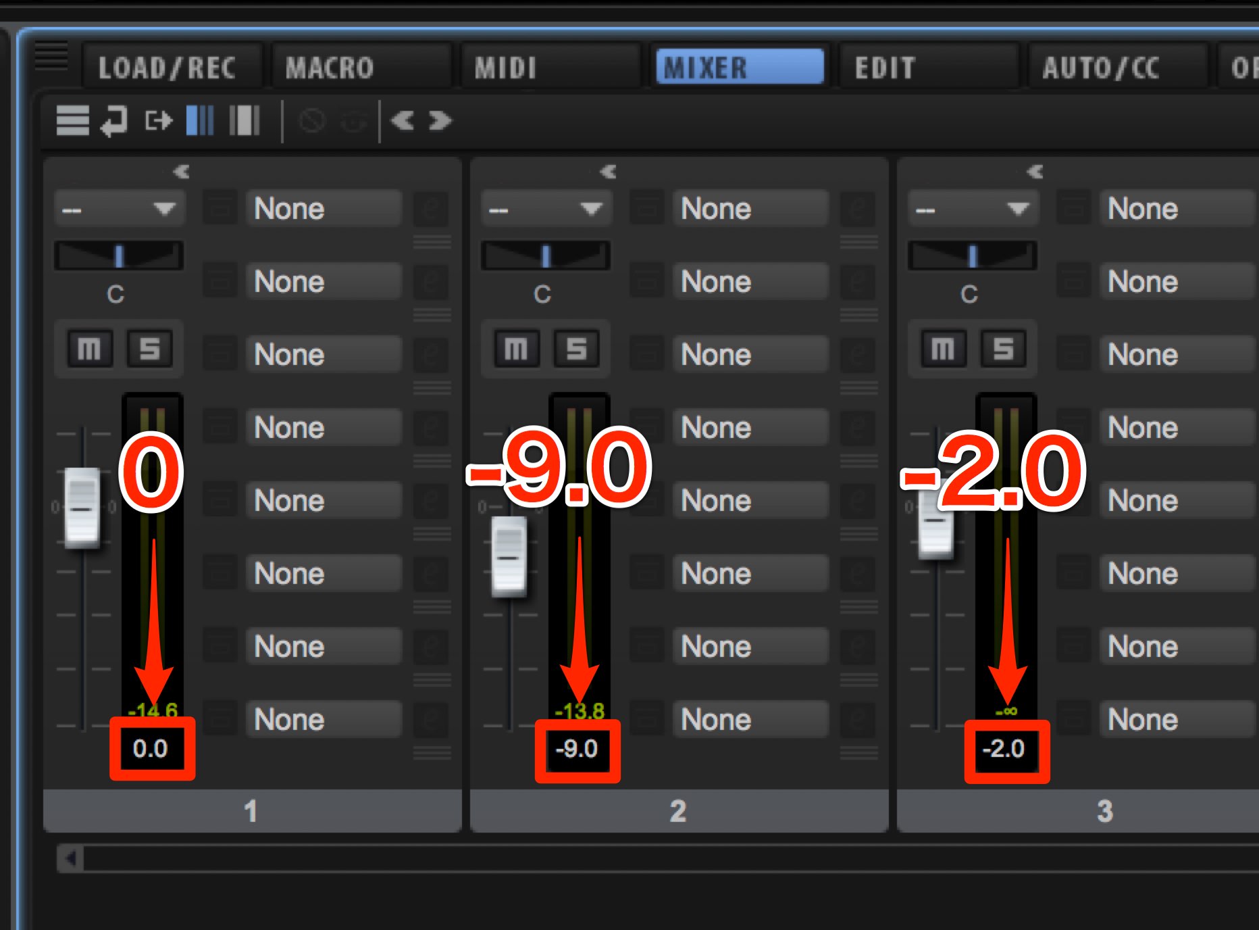Solo channel 2 with the S button
Screen dimensions: 1259x930
click(x=576, y=349)
